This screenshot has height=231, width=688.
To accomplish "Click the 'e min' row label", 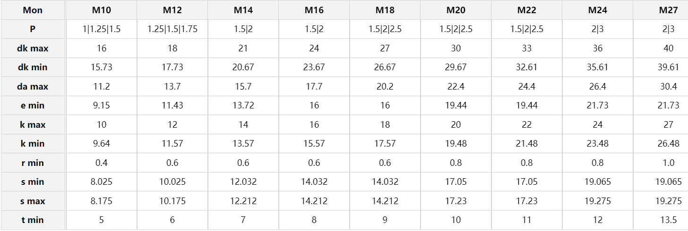I will 33,106.
